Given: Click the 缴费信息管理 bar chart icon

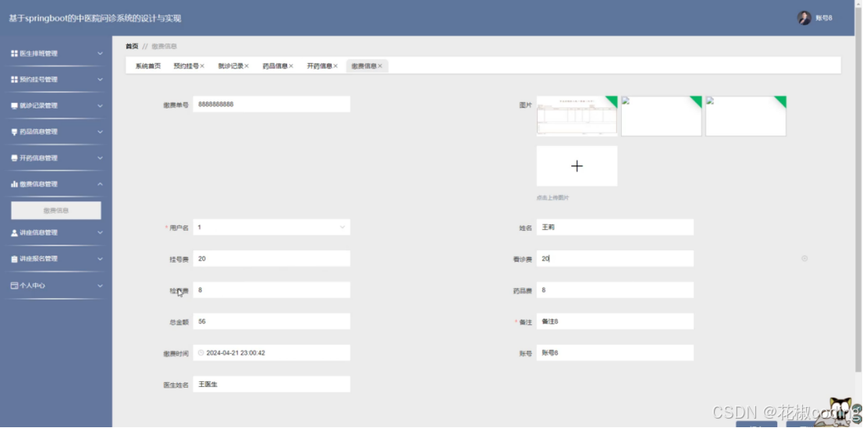Looking at the screenshot, I should click(x=14, y=184).
